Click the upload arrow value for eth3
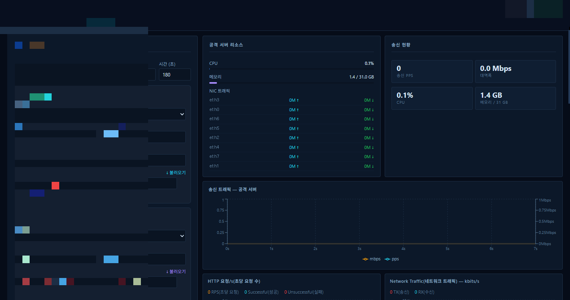Image resolution: width=570 pixels, height=300 pixels. [x=294, y=100]
